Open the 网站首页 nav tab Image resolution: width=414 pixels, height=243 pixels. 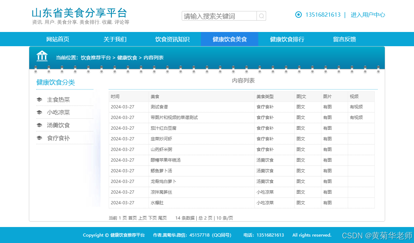(58, 39)
